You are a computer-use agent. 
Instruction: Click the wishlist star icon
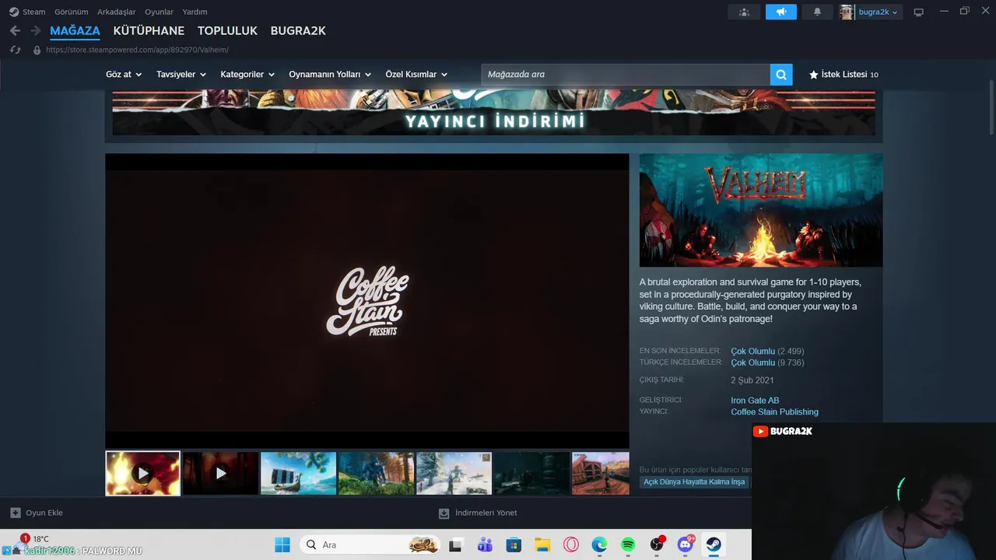click(x=814, y=75)
